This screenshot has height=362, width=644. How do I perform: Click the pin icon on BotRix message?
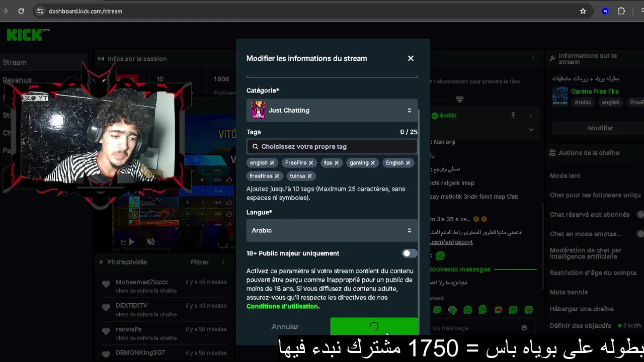(513, 116)
